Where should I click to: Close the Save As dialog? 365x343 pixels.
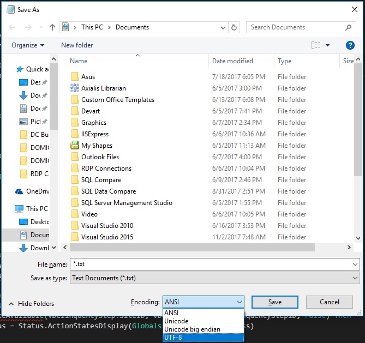point(354,9)
